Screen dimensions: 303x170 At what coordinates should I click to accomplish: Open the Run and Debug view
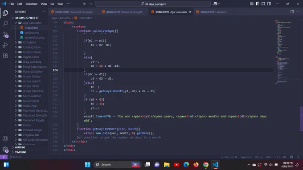click(5, 45)
